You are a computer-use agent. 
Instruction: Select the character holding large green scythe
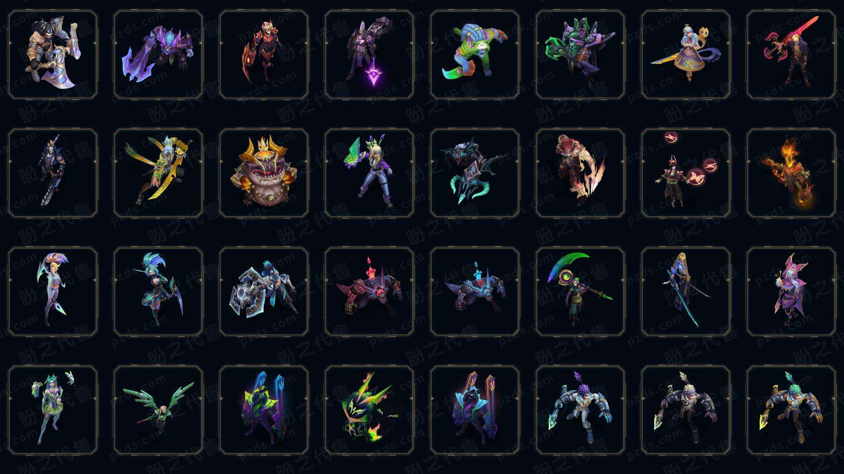[x=580, y=291]
